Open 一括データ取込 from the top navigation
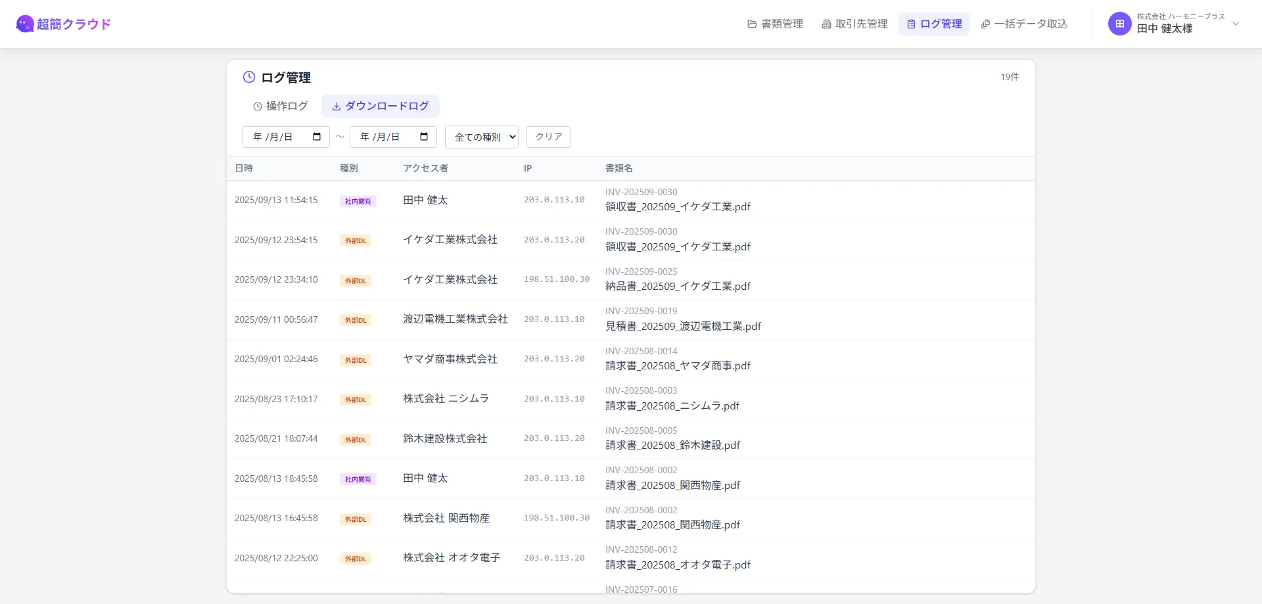Image resolution: width=1262 pixels, height=604 pixels. tap(1024, 24)
